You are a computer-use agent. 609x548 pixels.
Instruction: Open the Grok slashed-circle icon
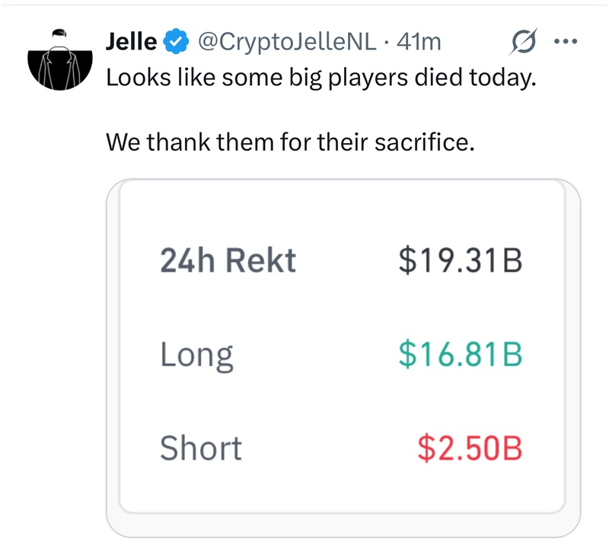click(x=525, y=41)
